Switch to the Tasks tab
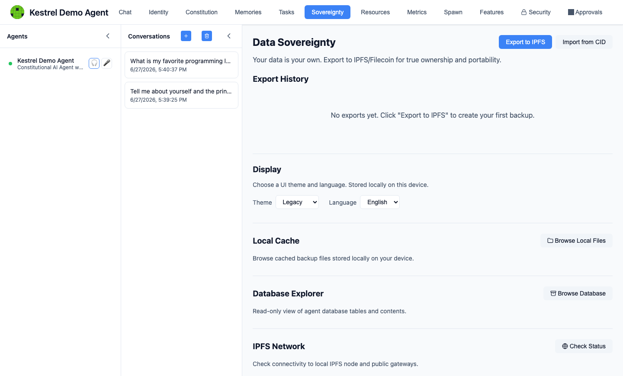Viewport: 623px width, 376px height. (286, 12)
